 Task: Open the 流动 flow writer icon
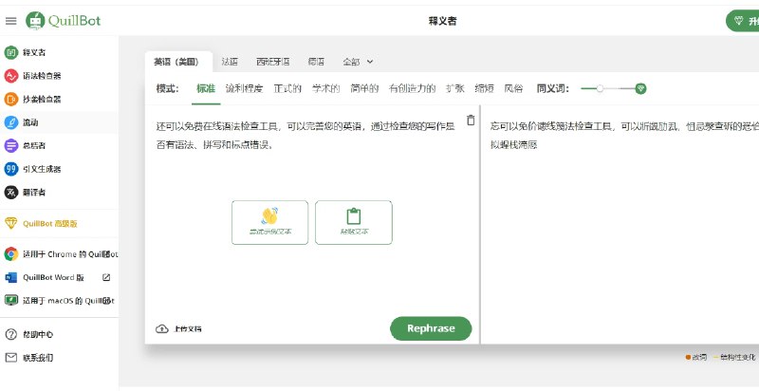pos(11,122)
